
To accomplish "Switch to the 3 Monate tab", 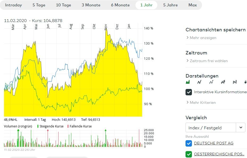I will point(91,5).
